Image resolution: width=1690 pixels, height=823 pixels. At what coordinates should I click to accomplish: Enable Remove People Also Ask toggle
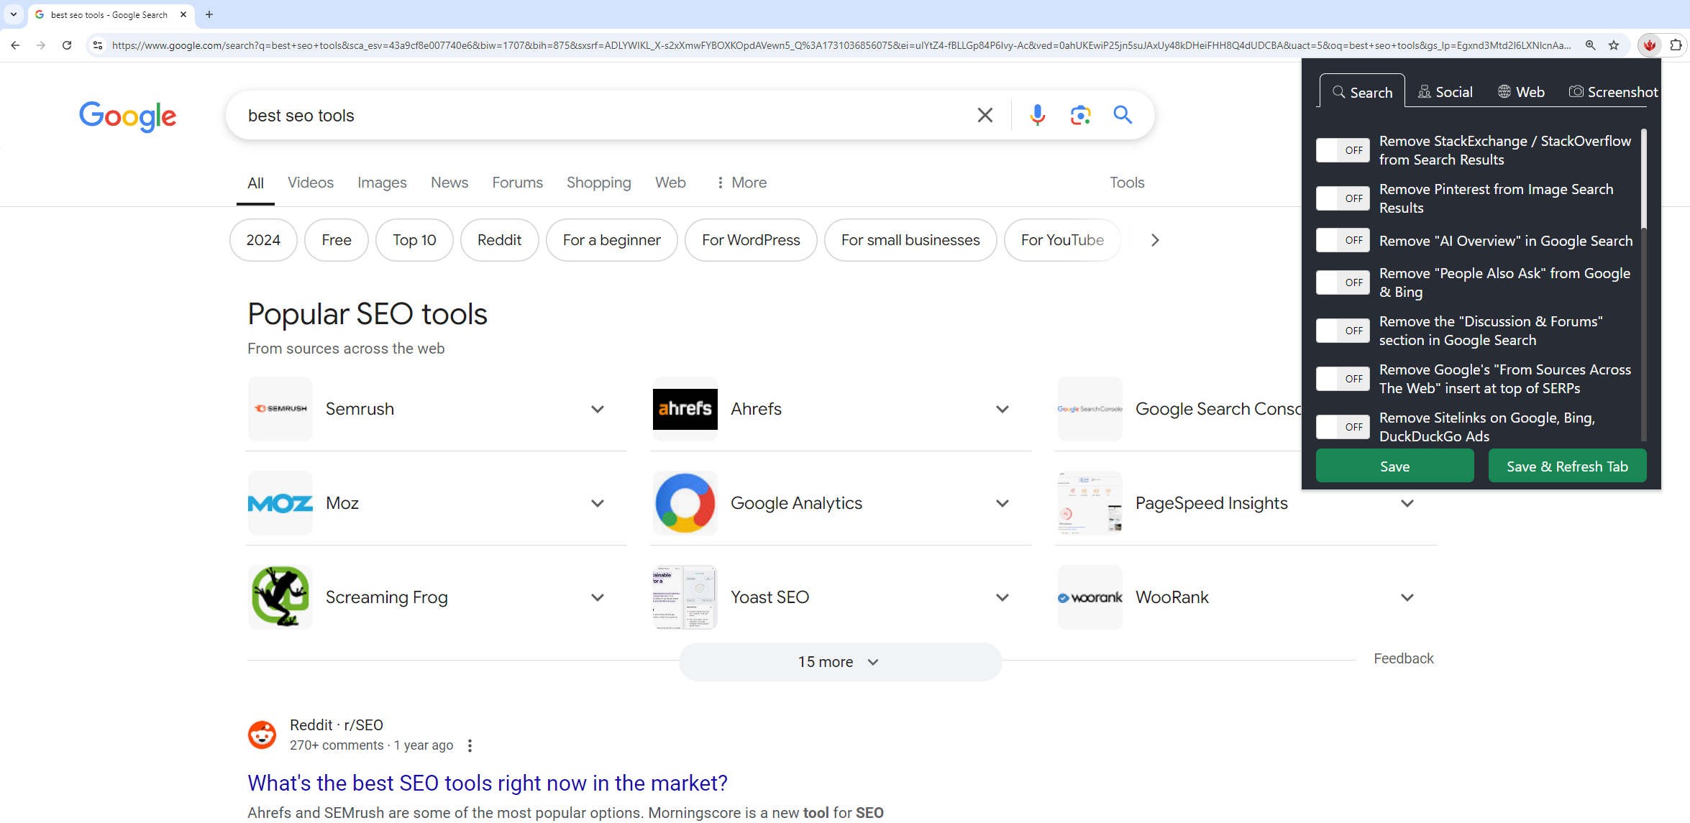[x=1343, y=282]
